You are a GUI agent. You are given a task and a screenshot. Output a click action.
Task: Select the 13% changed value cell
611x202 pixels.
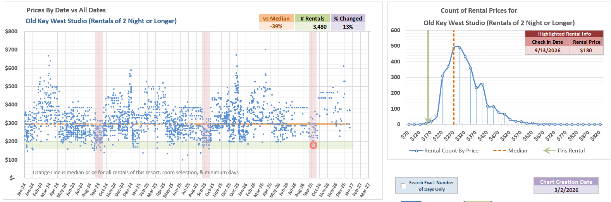(x=348, y=27)
